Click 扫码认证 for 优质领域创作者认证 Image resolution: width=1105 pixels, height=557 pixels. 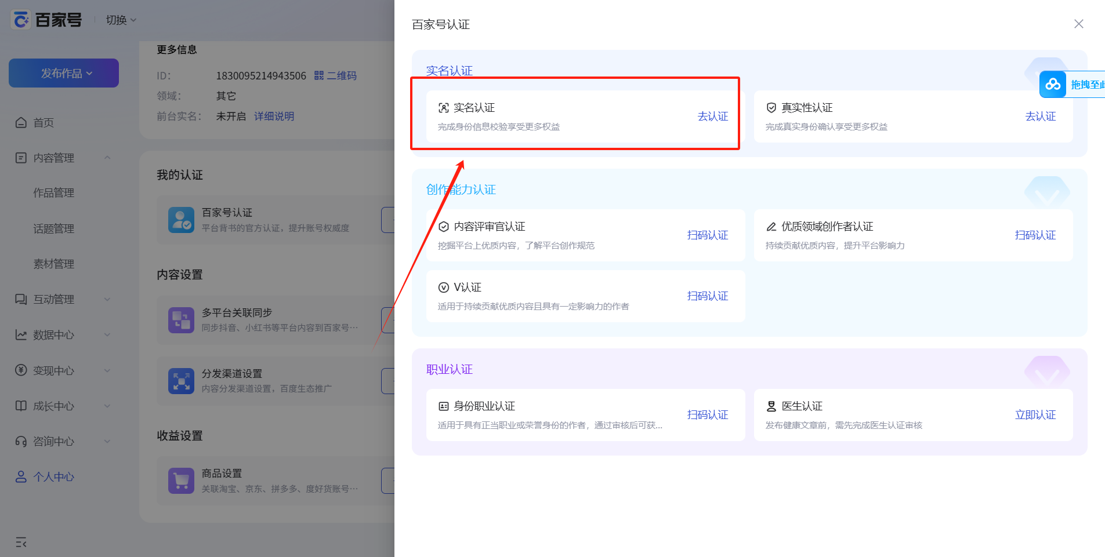click(x=1035, y=235)
